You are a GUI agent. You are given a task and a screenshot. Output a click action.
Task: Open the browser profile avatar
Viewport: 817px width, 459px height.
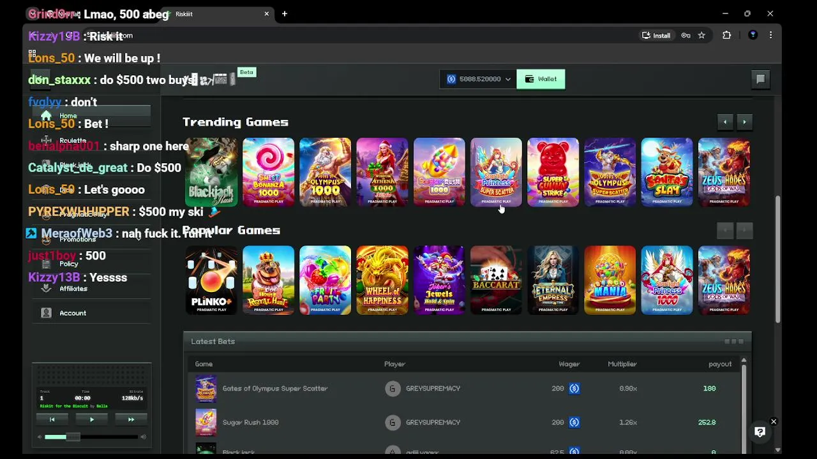point(753,36)
